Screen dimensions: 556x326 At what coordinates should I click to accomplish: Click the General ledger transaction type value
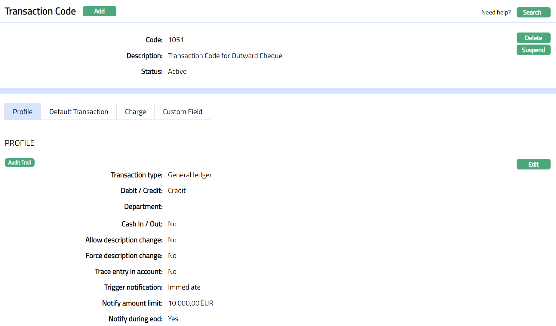[190, 175]
